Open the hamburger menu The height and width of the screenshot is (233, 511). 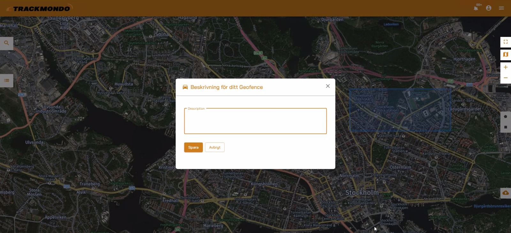(501, 8)
